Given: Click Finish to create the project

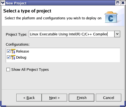Looking at the screenshot, I should [x=82, y=98].
